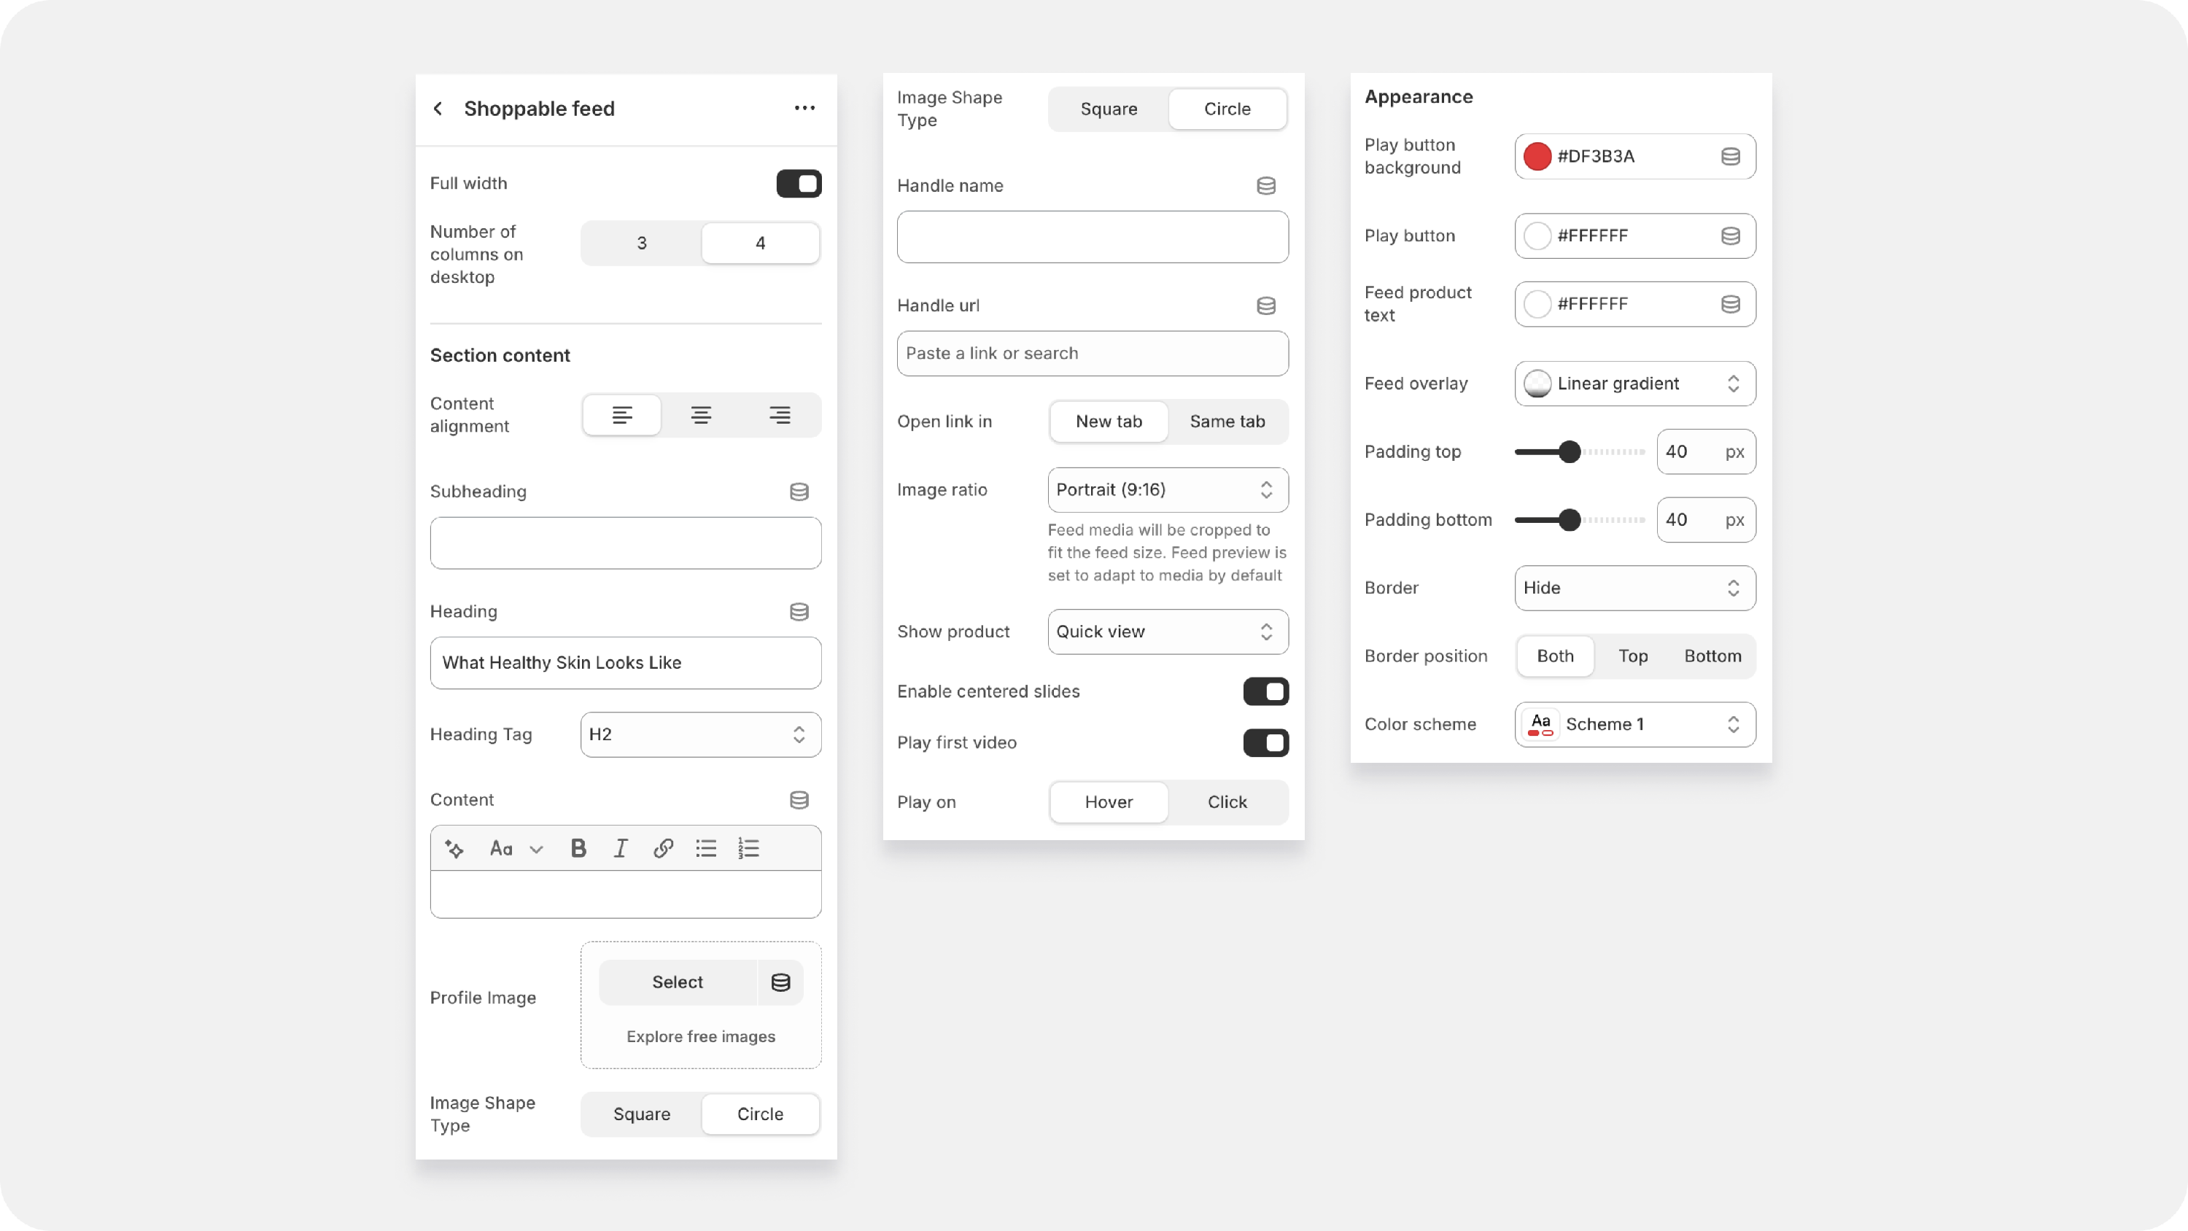Click the Select profile image button
The width and height of the screenshot is (2188, 1231).
(677, 982)
